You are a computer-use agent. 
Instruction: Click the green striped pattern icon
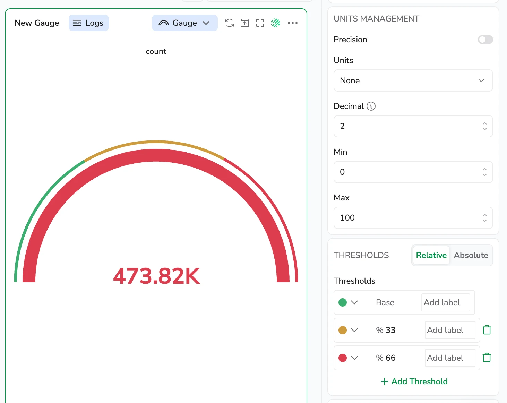click(x=275, y=23)
